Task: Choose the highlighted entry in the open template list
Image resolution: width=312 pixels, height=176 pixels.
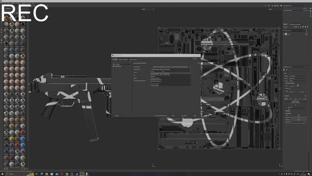Action: click(x=171, y=73)
